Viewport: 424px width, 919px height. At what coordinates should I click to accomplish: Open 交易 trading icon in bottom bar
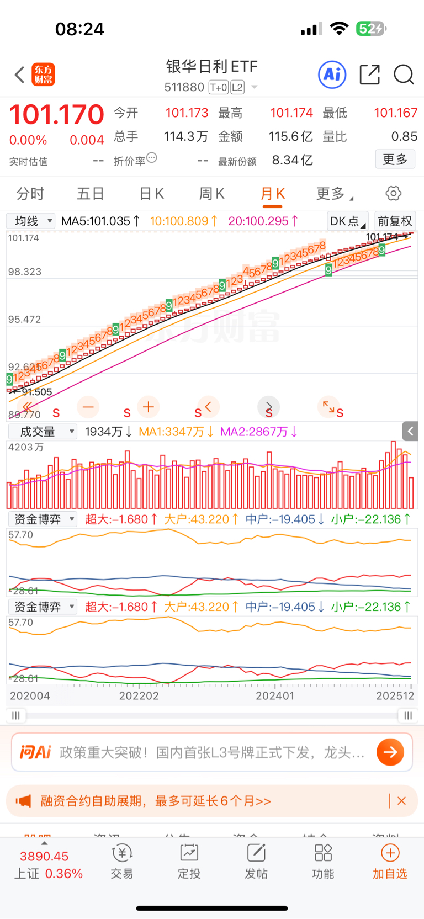coord(122,861)
